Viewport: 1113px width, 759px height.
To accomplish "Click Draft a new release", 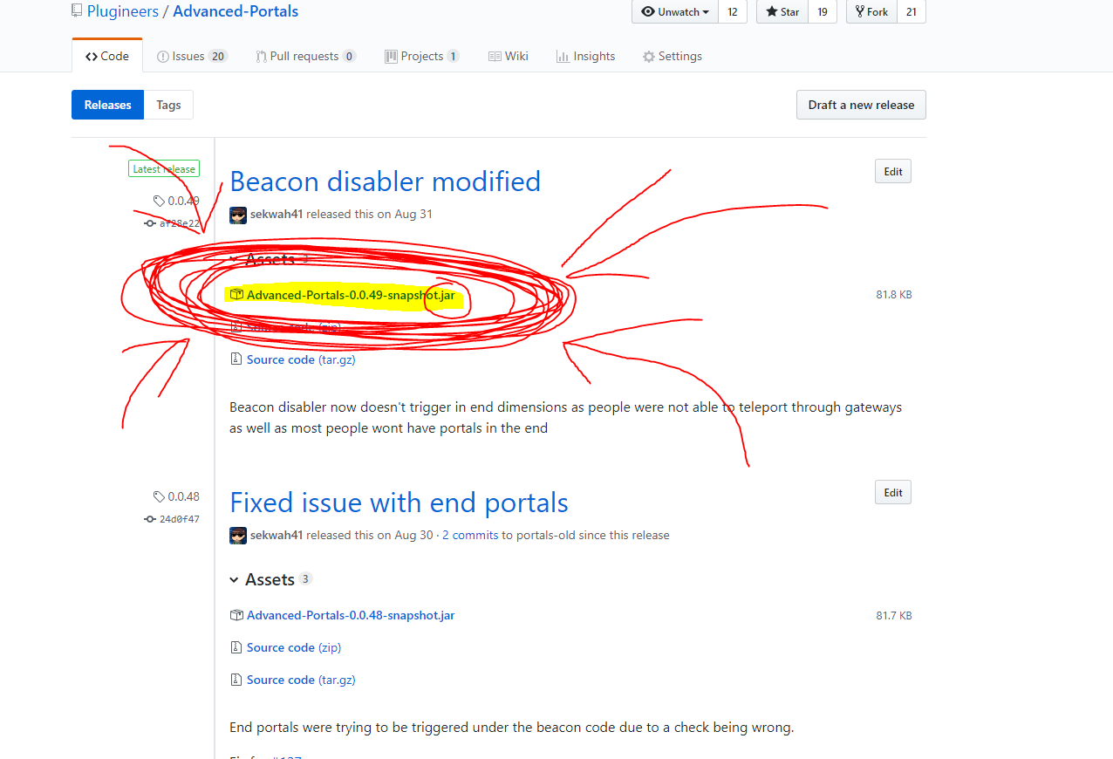I will coord(861,105).
